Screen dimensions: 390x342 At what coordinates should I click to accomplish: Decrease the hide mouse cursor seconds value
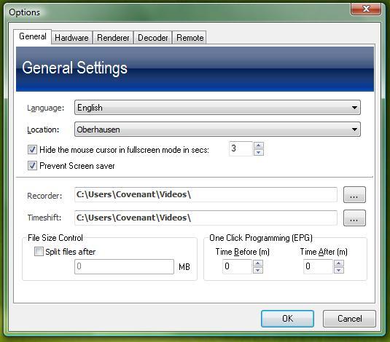point(259,152)
